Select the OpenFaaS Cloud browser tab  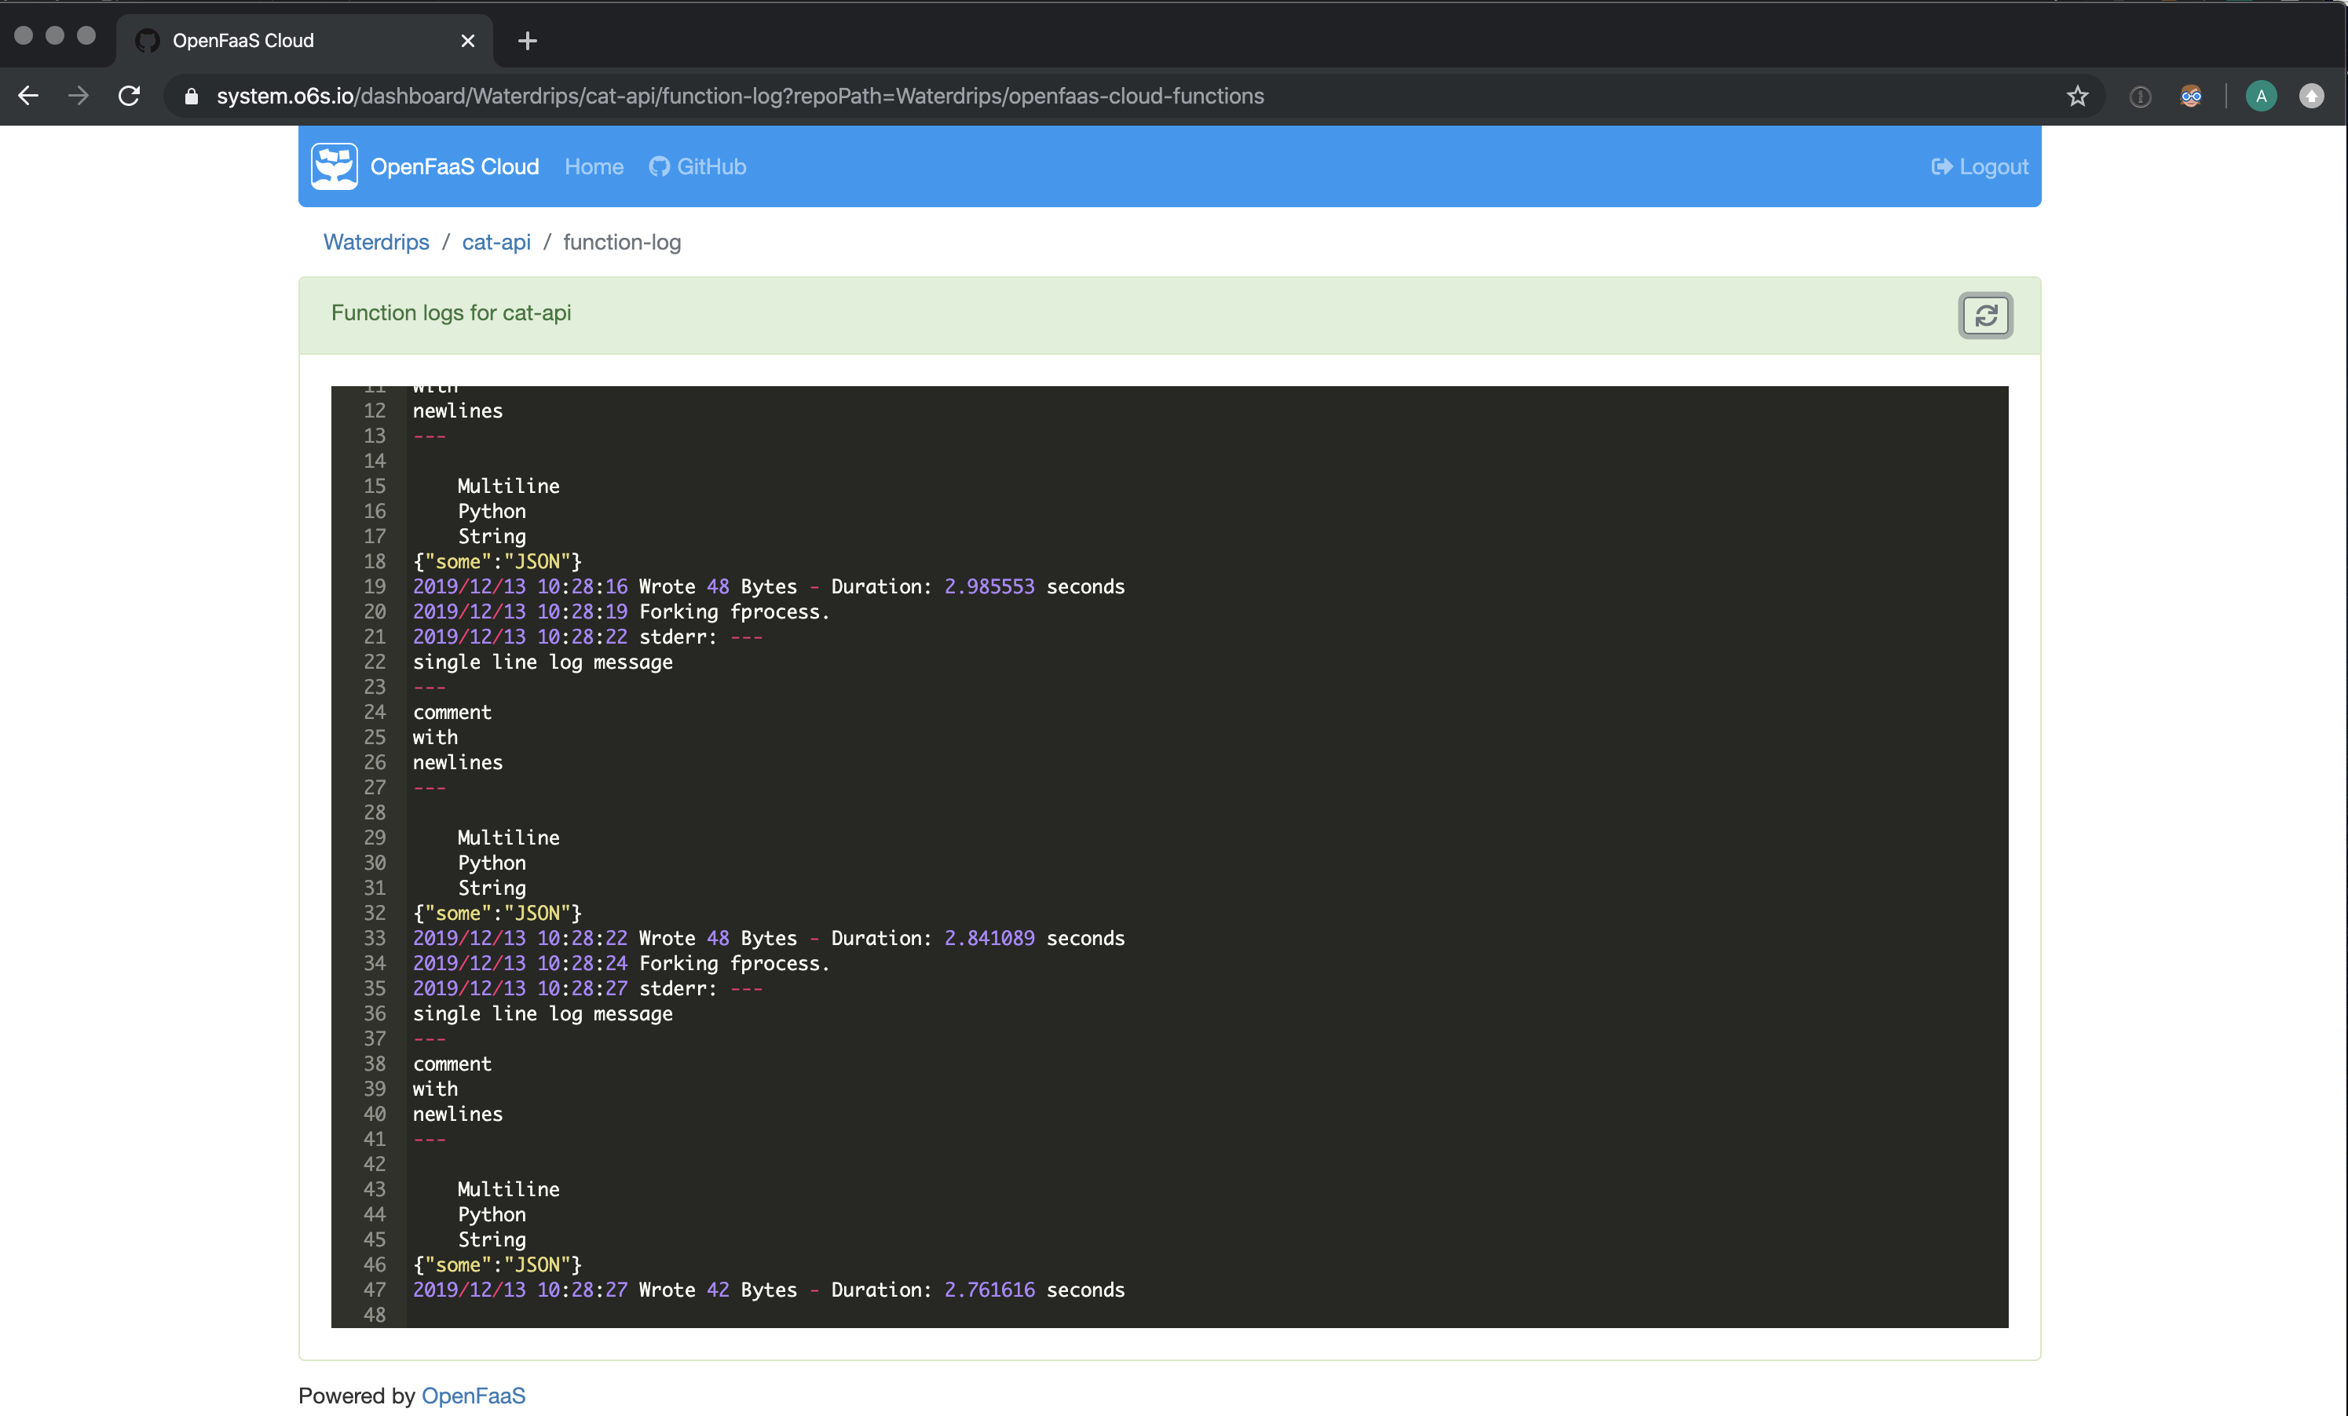304,41
